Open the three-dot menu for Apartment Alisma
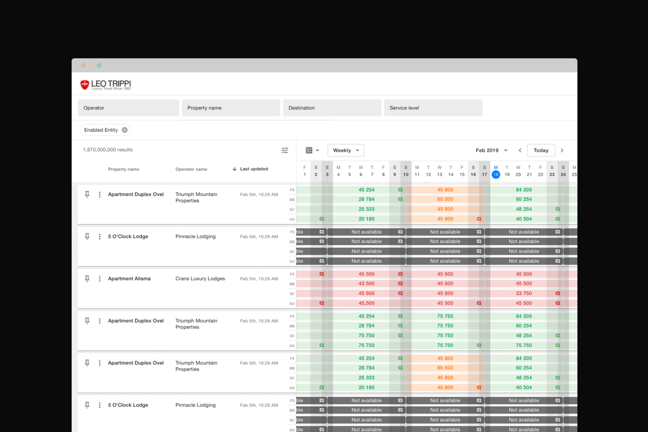 click(100, 279)
